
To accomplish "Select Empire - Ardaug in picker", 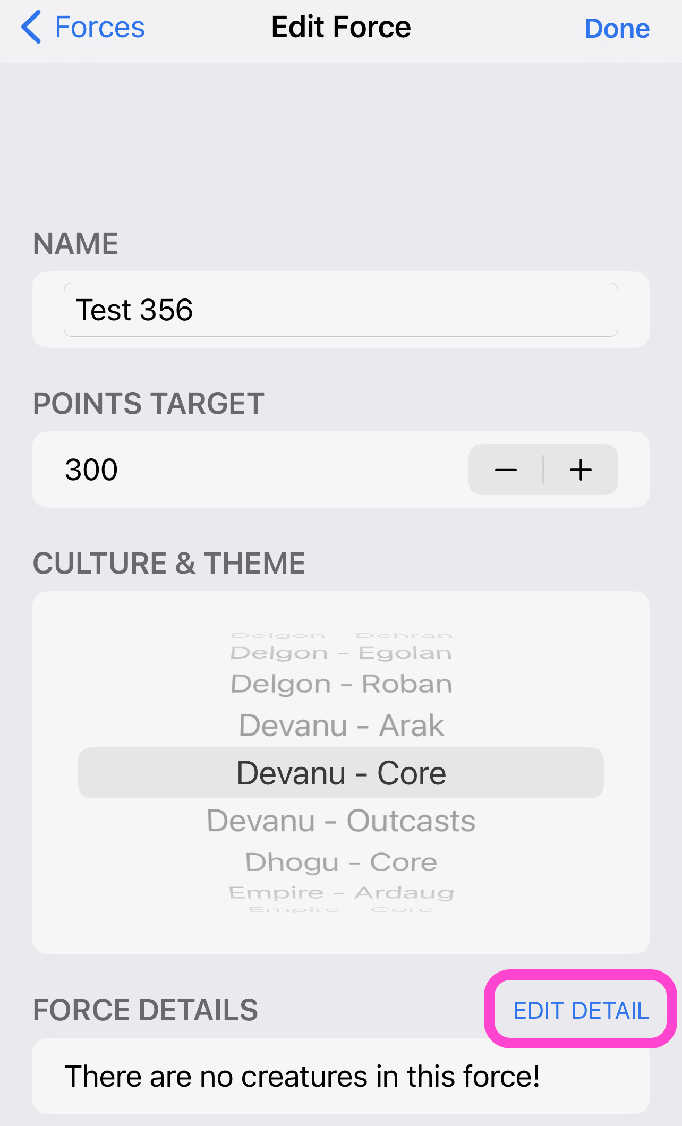I will click(341, 893).
